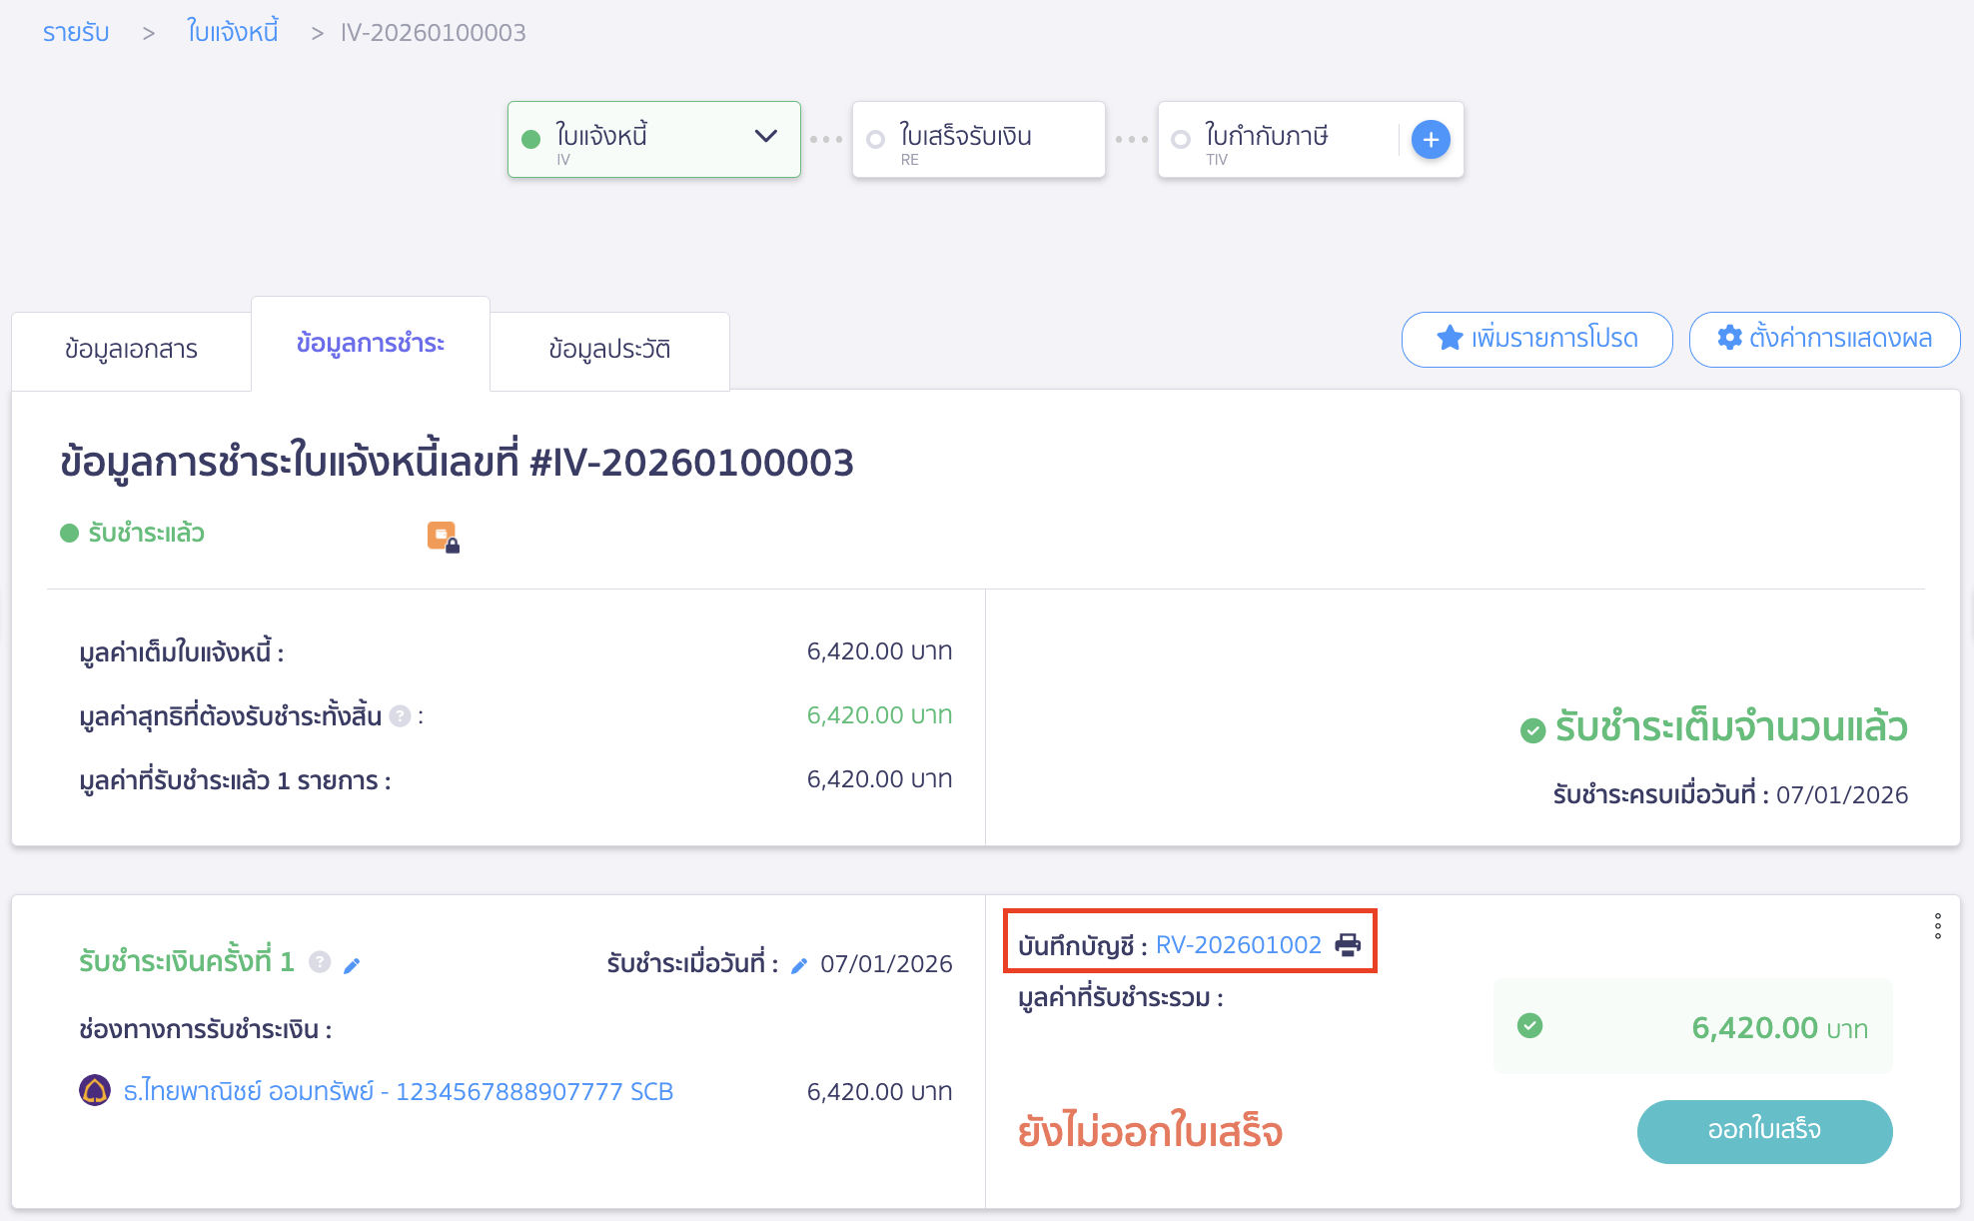
Task: Click help icon beside รับชำระเงินครั้งที่ 1
Action: [320, 961]
